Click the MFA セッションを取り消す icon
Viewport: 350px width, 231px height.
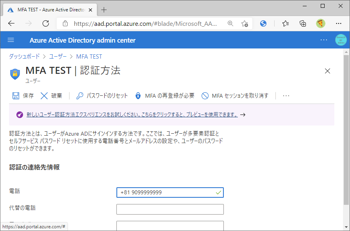tap(205, 95)
